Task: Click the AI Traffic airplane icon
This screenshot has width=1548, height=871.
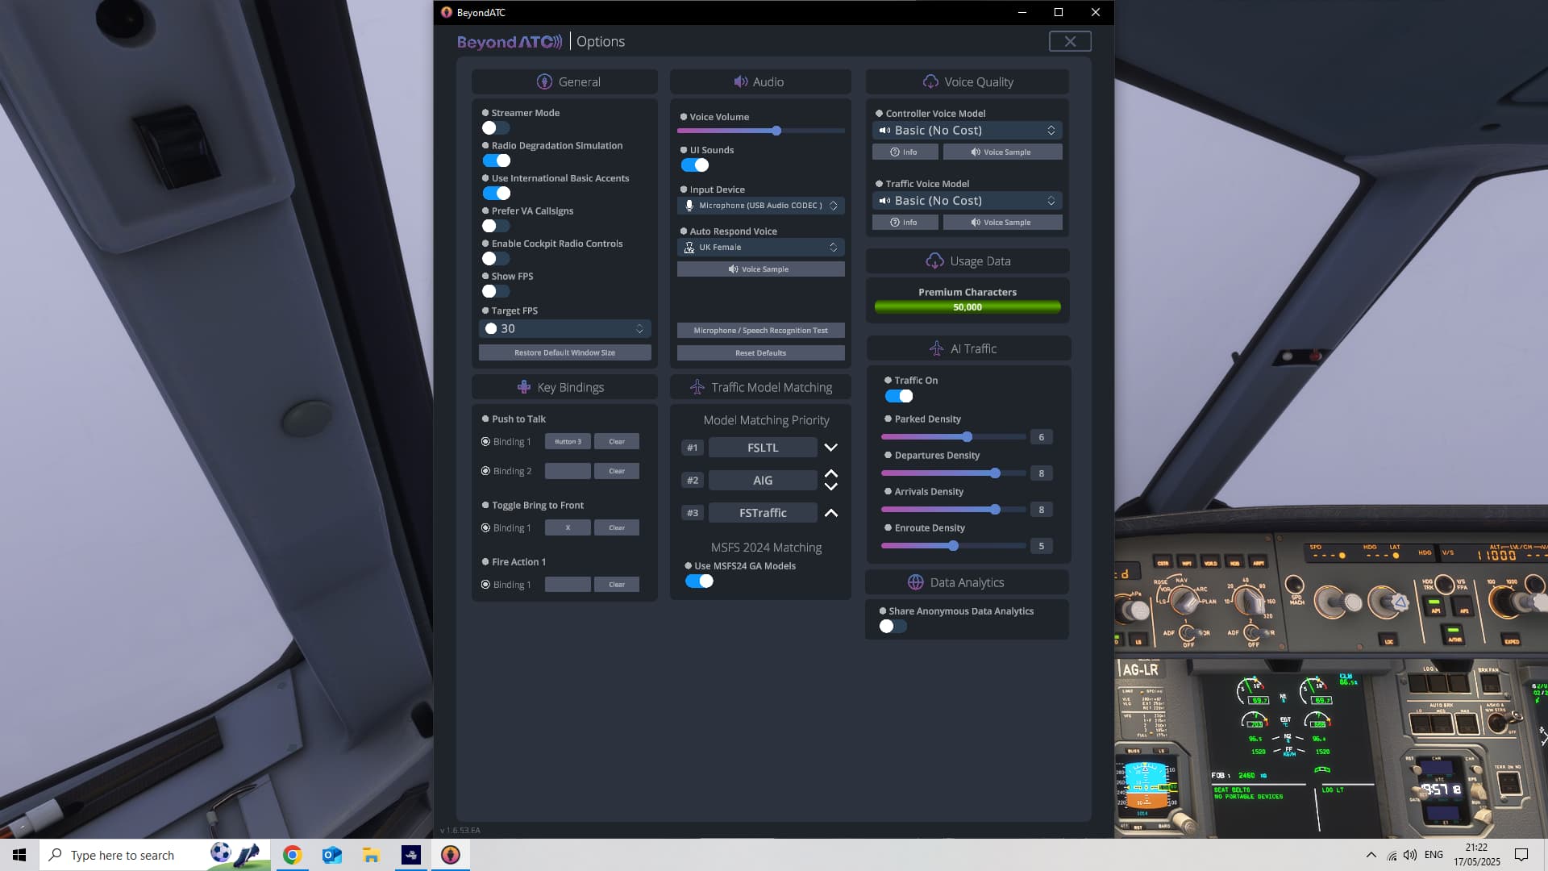Action: (x=936, y=348)
